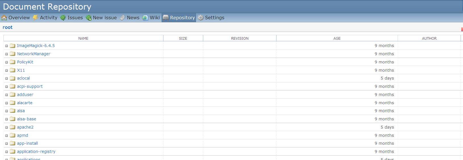Click the Document Repository page title
The height and width of the screenshot is (160, 463).
[x=47, y=7]
